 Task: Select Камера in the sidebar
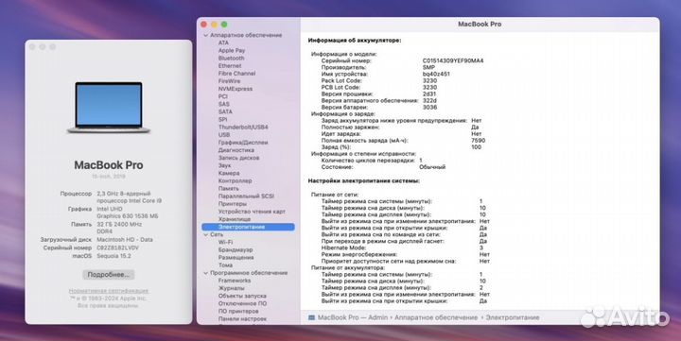tap(229, 173)
